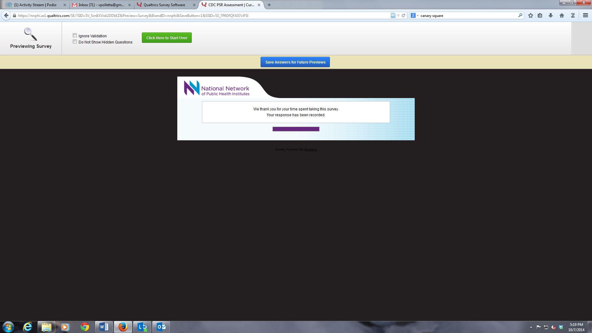Image resolution: width=592 pixels, height=333 pixels.
Task: Open the Firefox hamburger menu
Action: coord(585,15)
